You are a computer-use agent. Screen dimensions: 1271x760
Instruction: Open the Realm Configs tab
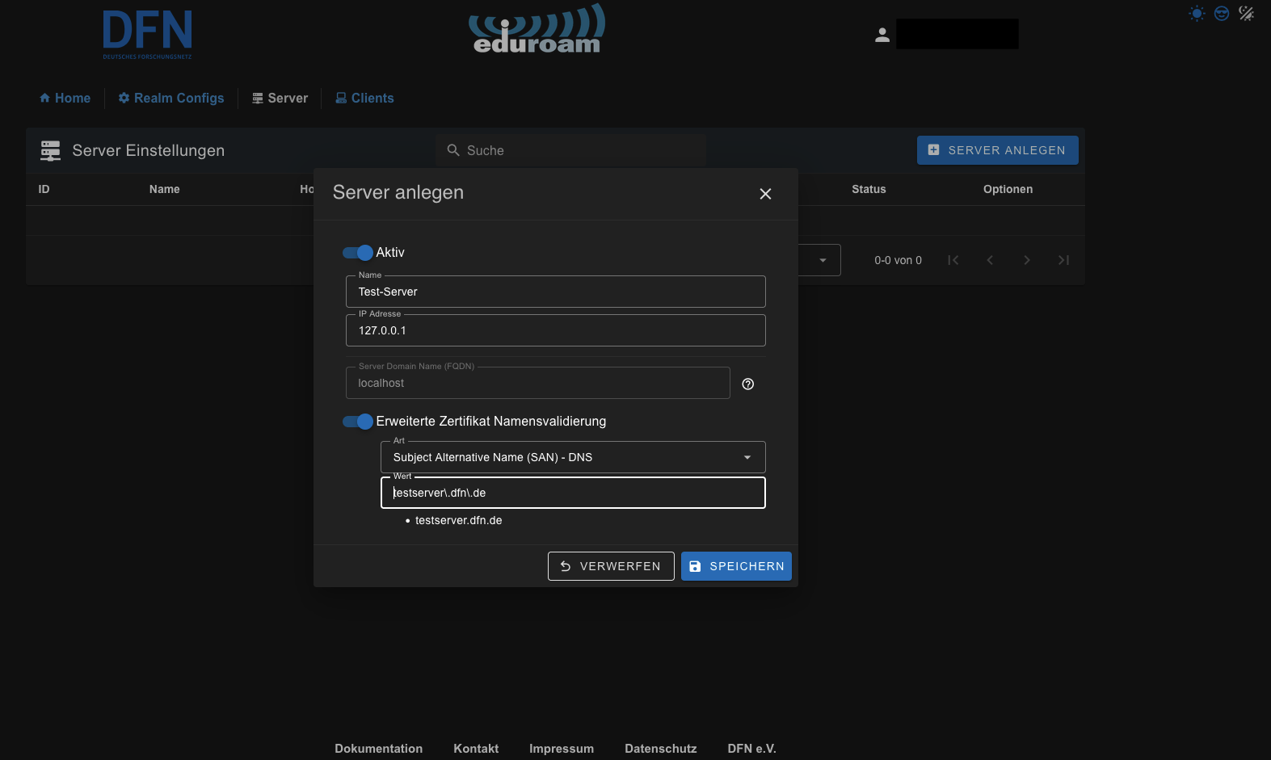171,99
